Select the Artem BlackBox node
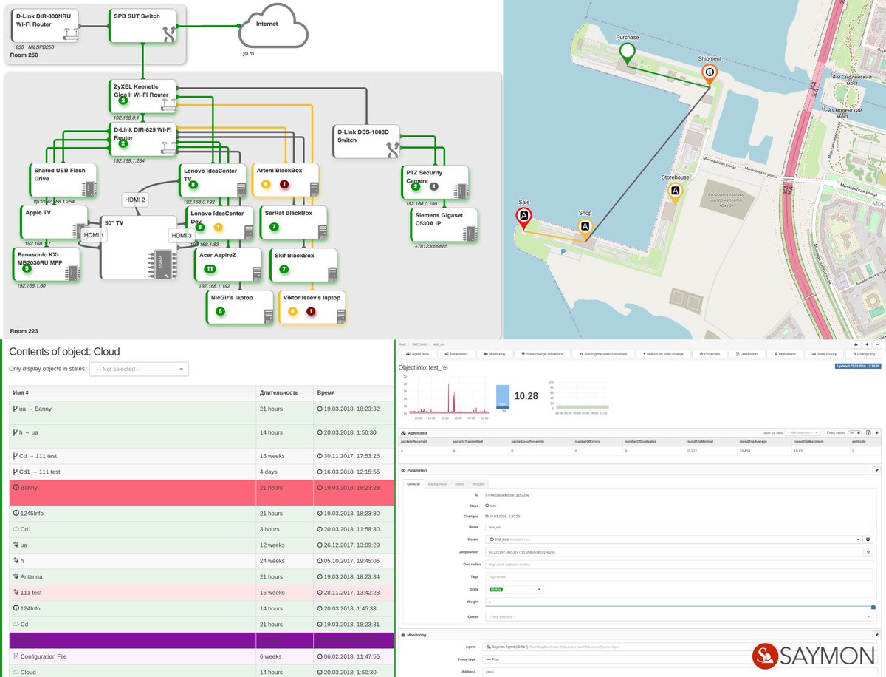The width and height of the screenshot is (886, 677). pyautogui.click(x=286, y=180)
